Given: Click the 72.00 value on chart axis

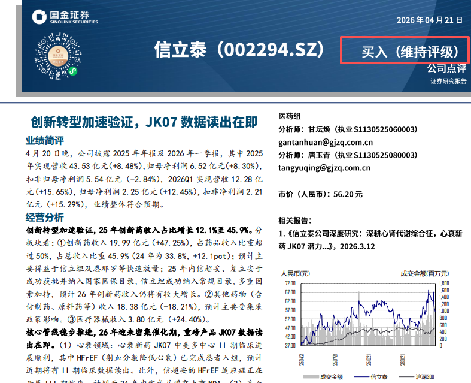Looking at the screenshot, I should (290, 283).
